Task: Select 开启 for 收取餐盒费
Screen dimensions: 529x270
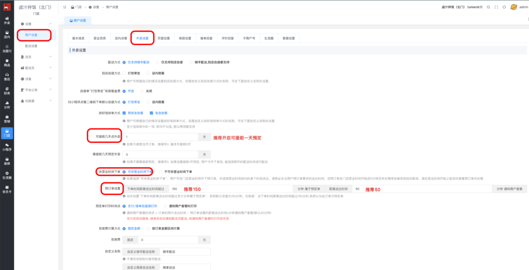Action: (128, 91)
